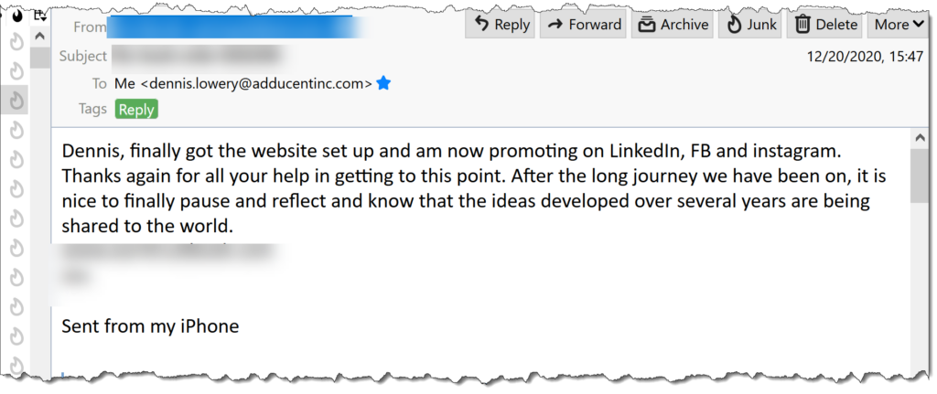Click the Reply arrow button
Viewport: 937px width, 394px height.
501,25
